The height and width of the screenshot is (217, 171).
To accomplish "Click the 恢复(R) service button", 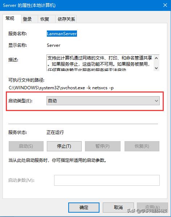I will pyautogui.click(x=142, y=146).
